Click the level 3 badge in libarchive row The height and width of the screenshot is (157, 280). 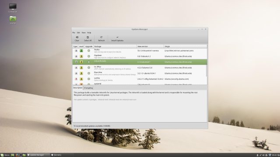[81, 73]
